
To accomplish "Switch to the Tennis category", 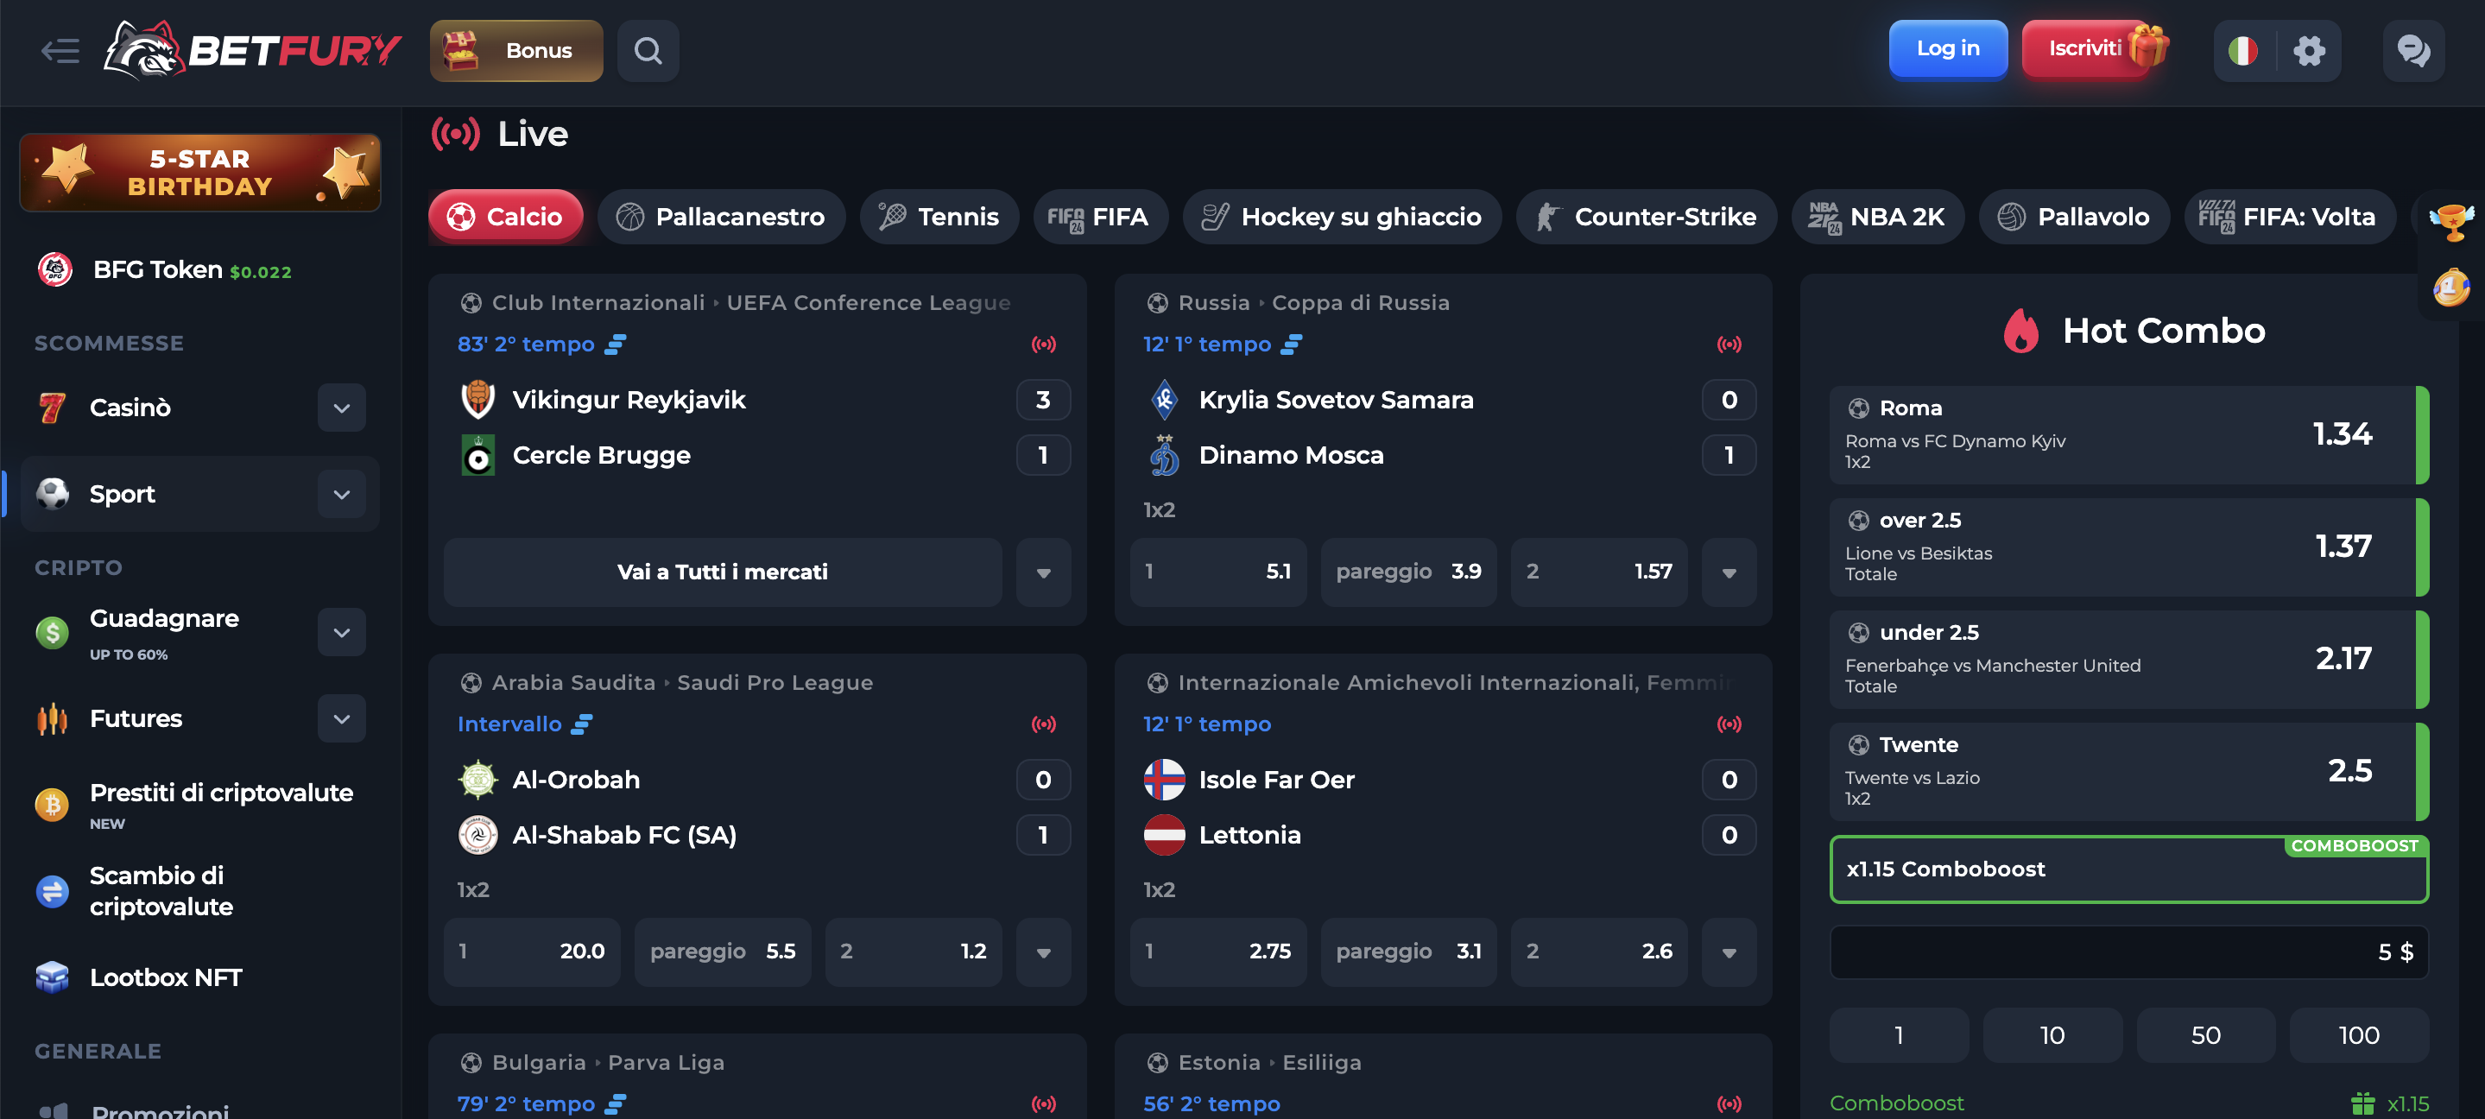I will [939, 216].
